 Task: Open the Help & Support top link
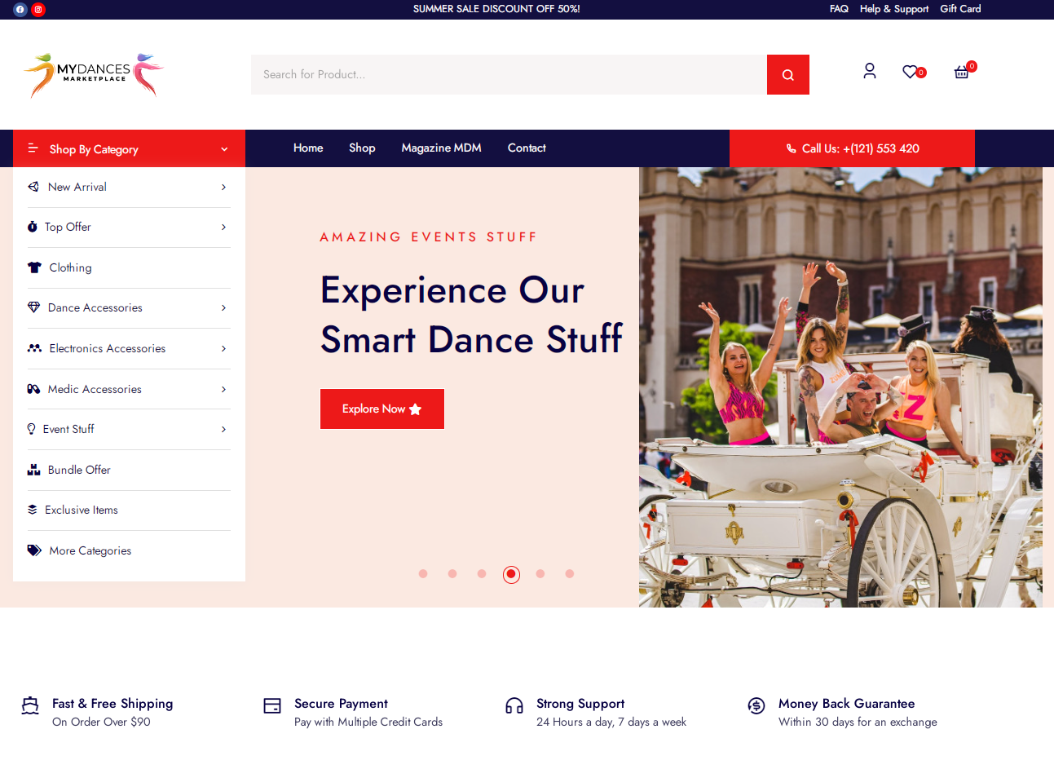894,9
